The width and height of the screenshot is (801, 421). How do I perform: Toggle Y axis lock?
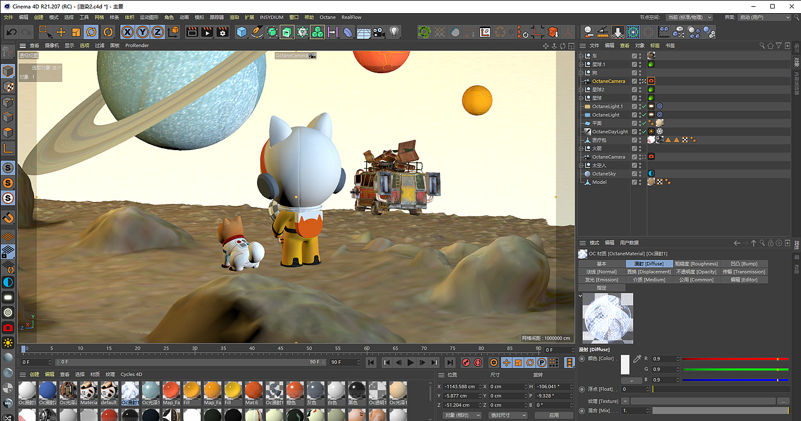pos(142,32)
